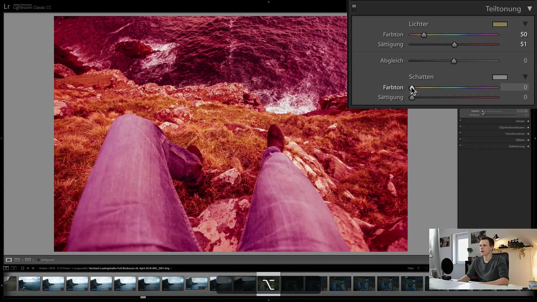Viewport: 537px width, 302px height.
Task: Switch Teiltonung panel effect on/off
Action: click(354, 8)
